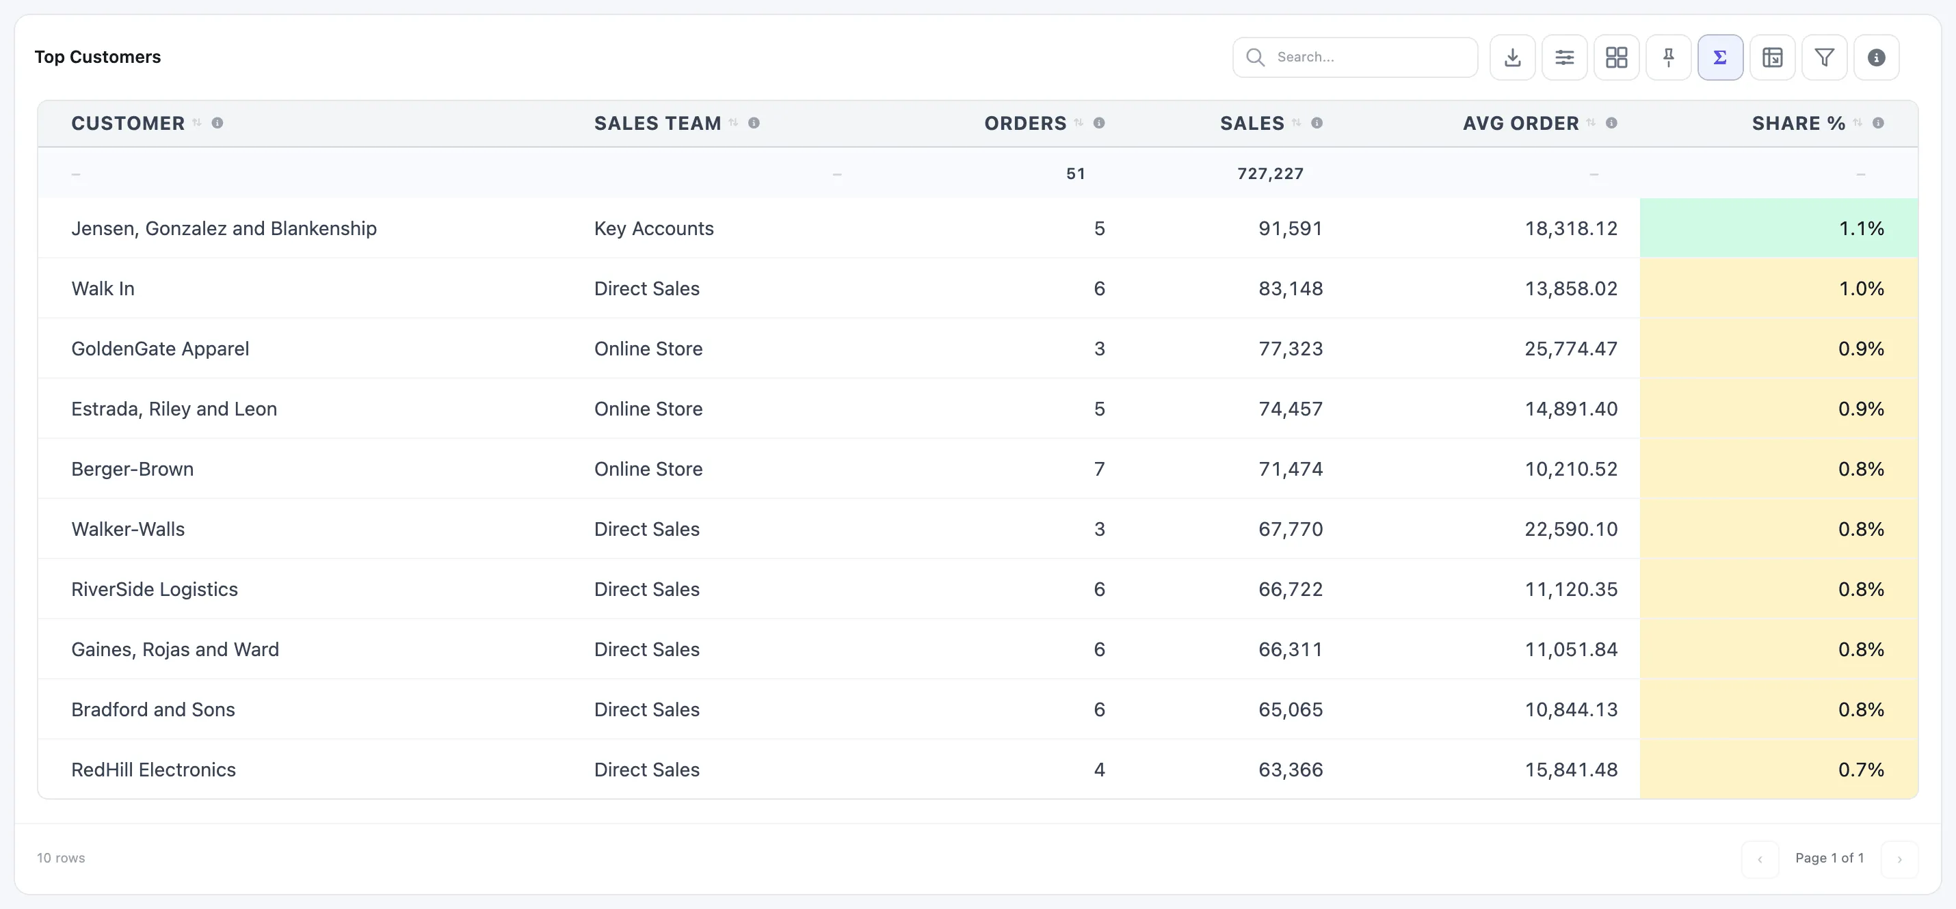Select Berger-Brown customer row
This screenshot has height=909, width=1956.
click(978, 469)
